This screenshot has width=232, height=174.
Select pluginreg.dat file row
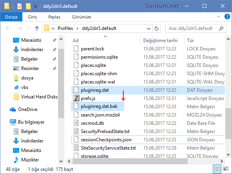[x=148, y=90]
